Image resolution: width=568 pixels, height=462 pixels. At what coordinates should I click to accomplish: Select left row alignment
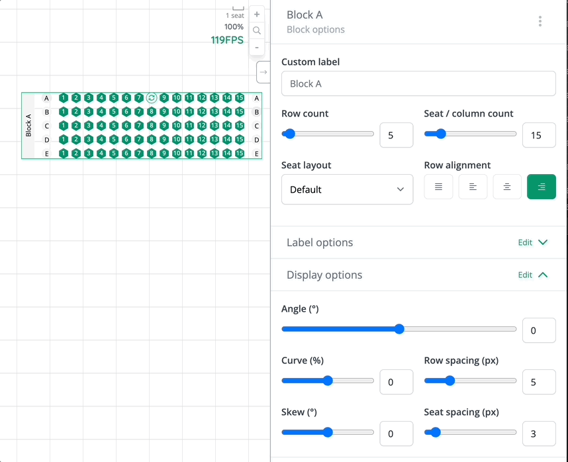tap(473, 187)
